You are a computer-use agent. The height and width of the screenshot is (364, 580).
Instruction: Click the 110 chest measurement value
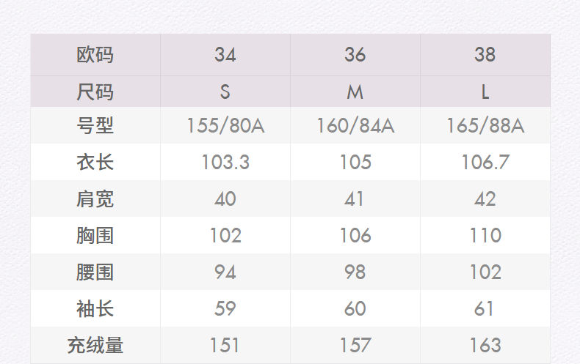485,235
